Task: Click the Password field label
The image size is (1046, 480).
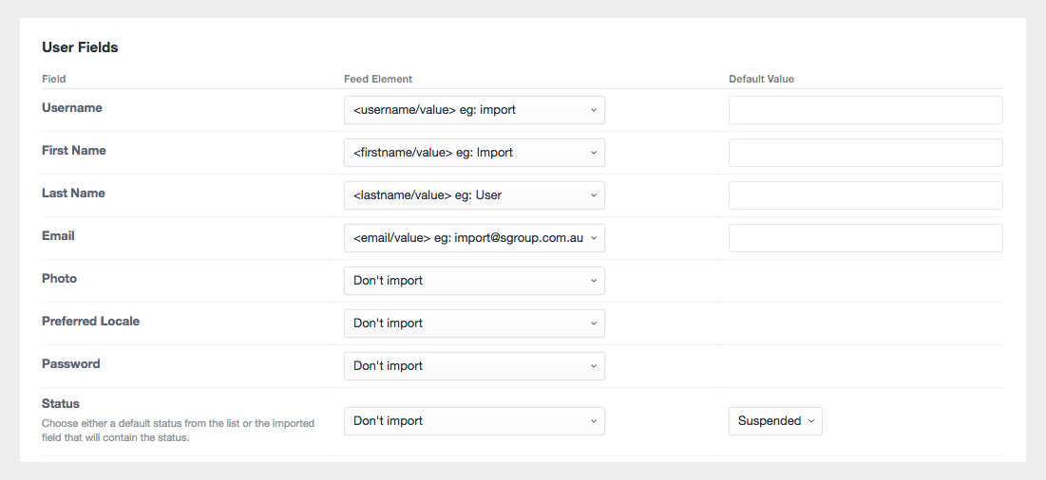Action: click(x=71, y=364)
